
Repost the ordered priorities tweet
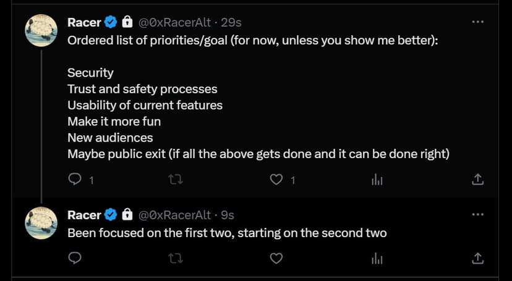176,180
